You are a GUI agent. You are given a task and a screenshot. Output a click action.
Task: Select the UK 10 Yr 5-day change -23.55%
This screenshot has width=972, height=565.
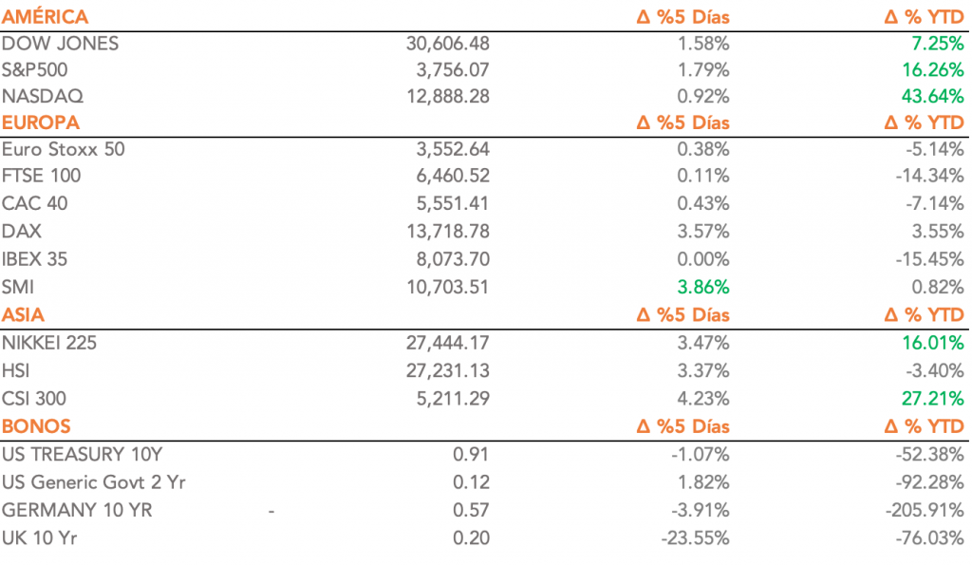point(695,538)
